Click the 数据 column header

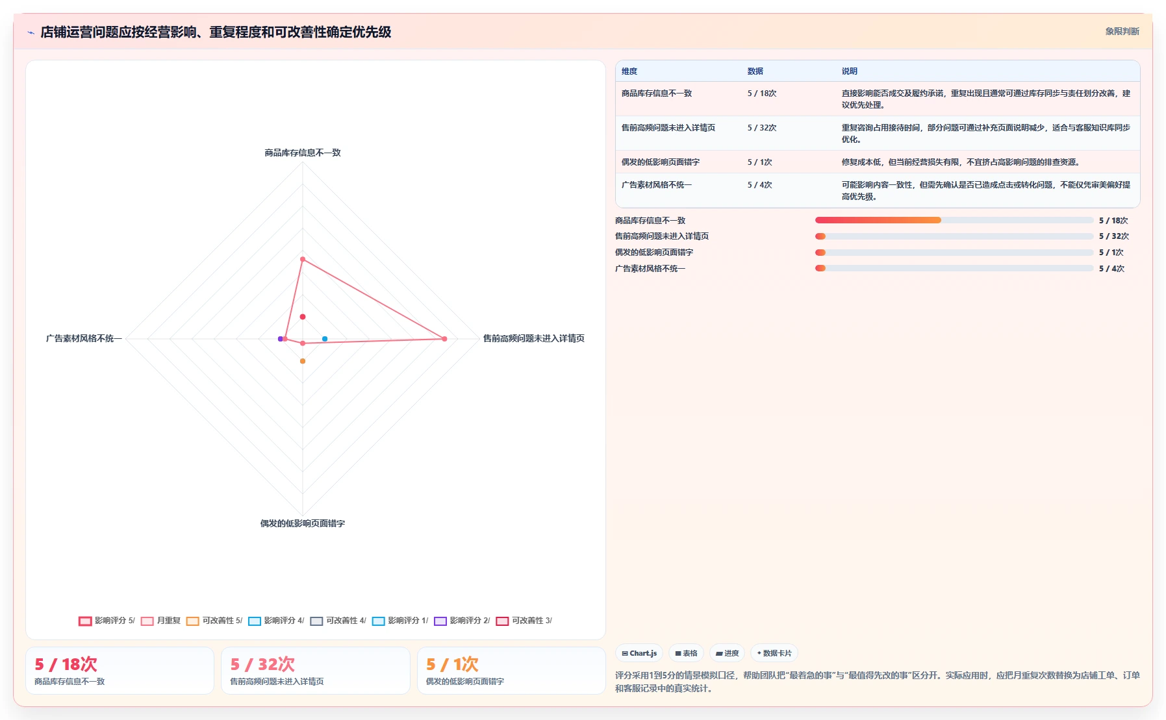tap(755, 71)
